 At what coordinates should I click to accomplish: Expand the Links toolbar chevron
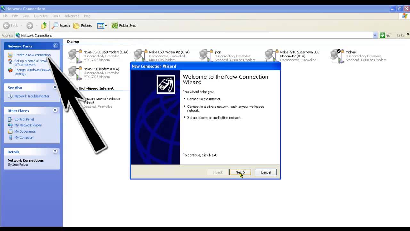(x=408, y=35)
